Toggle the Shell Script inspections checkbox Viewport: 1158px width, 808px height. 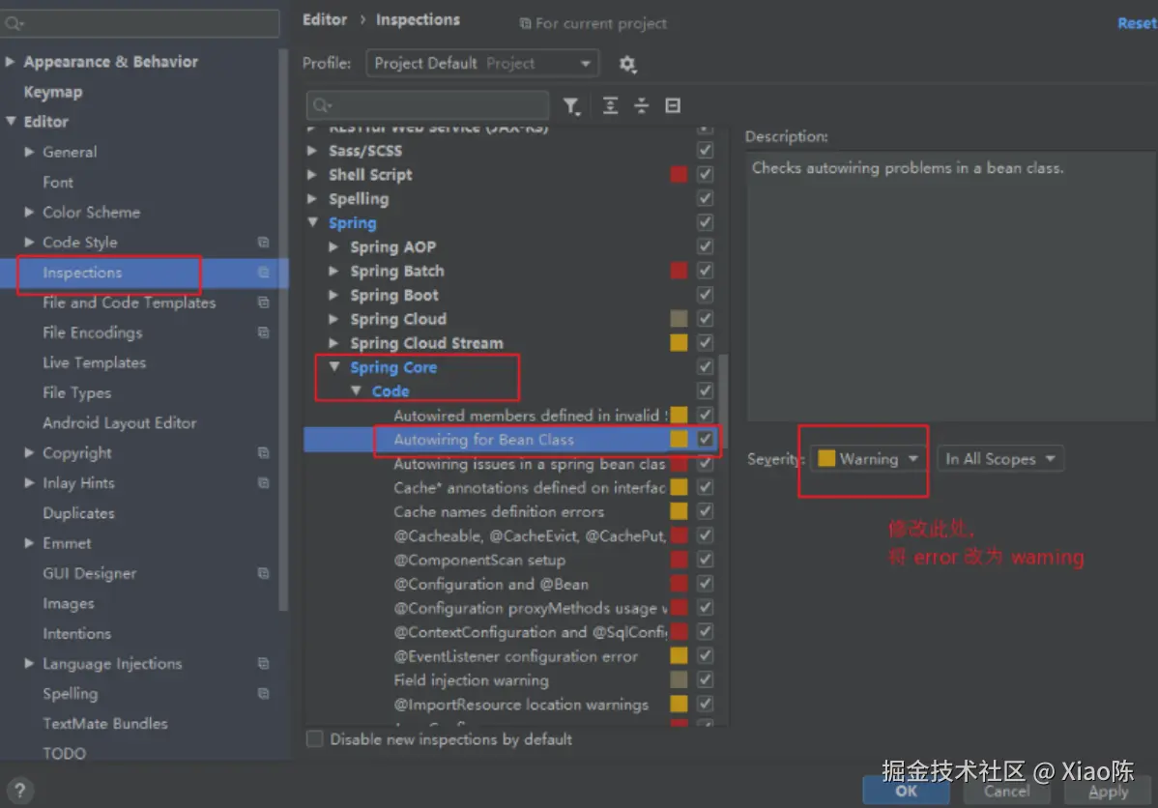click(x=706, y=174)
